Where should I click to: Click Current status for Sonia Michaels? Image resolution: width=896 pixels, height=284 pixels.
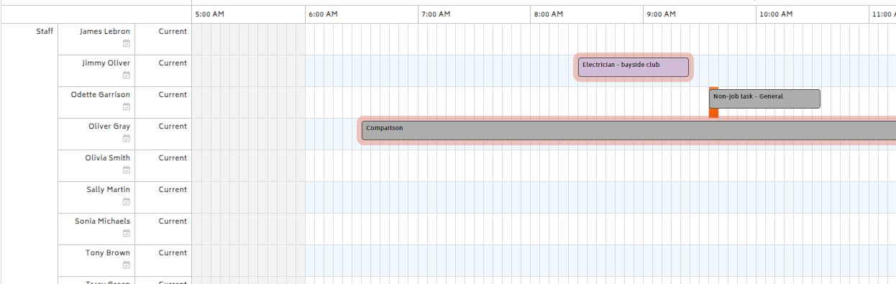pyautogui.click(x=173, y=221)
